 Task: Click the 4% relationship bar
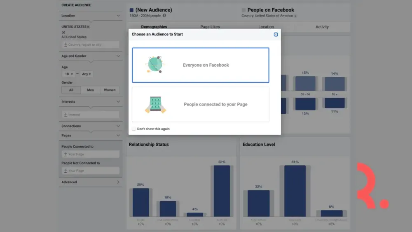(x=195, y=215)
